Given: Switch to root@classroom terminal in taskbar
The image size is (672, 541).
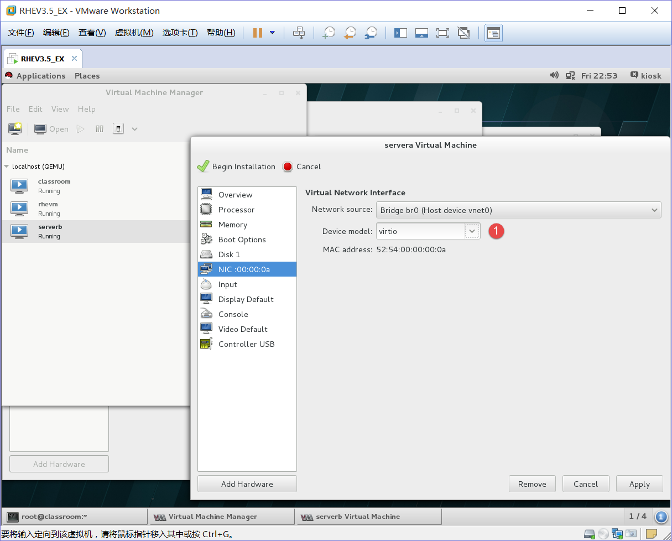Looking at the screenshot, I should pos(75,517).
